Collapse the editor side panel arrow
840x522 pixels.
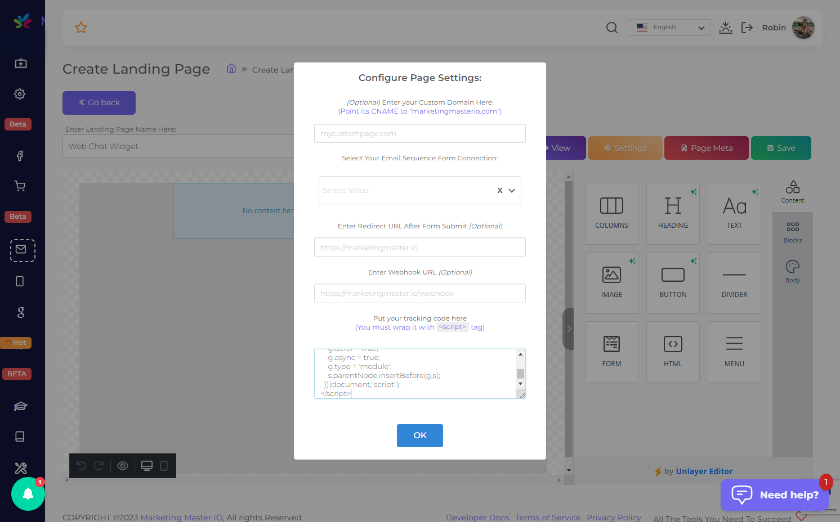[x=569, y=328]
